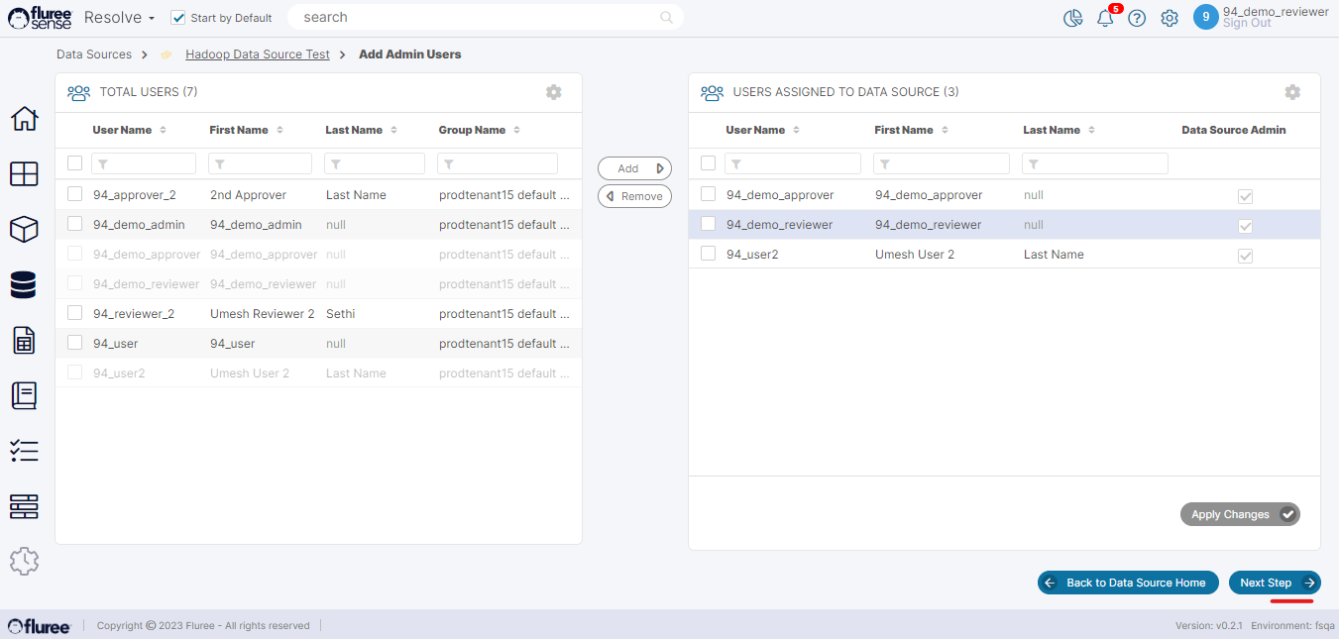Go to Data Sources breadcrumb
The height and width of the screenshot is (639, 1339).
pos(94,54)
